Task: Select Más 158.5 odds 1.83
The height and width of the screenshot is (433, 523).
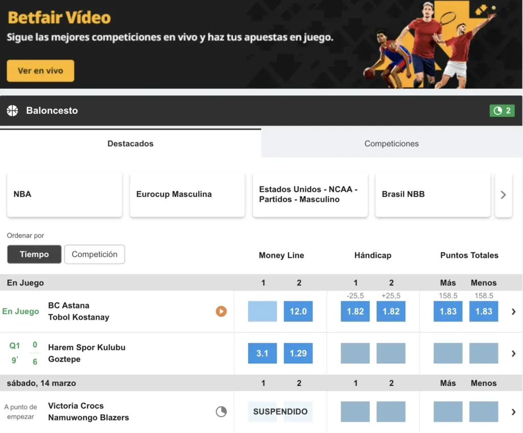Action: [x=448, y=311]
